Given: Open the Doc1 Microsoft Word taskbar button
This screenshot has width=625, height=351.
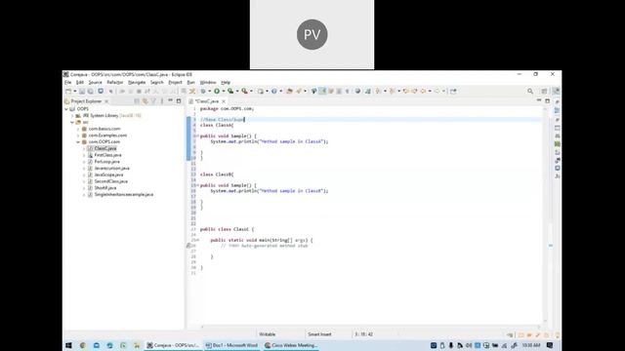Looking at the screenshot, I should pyautogui.click(x=231, y=345).
